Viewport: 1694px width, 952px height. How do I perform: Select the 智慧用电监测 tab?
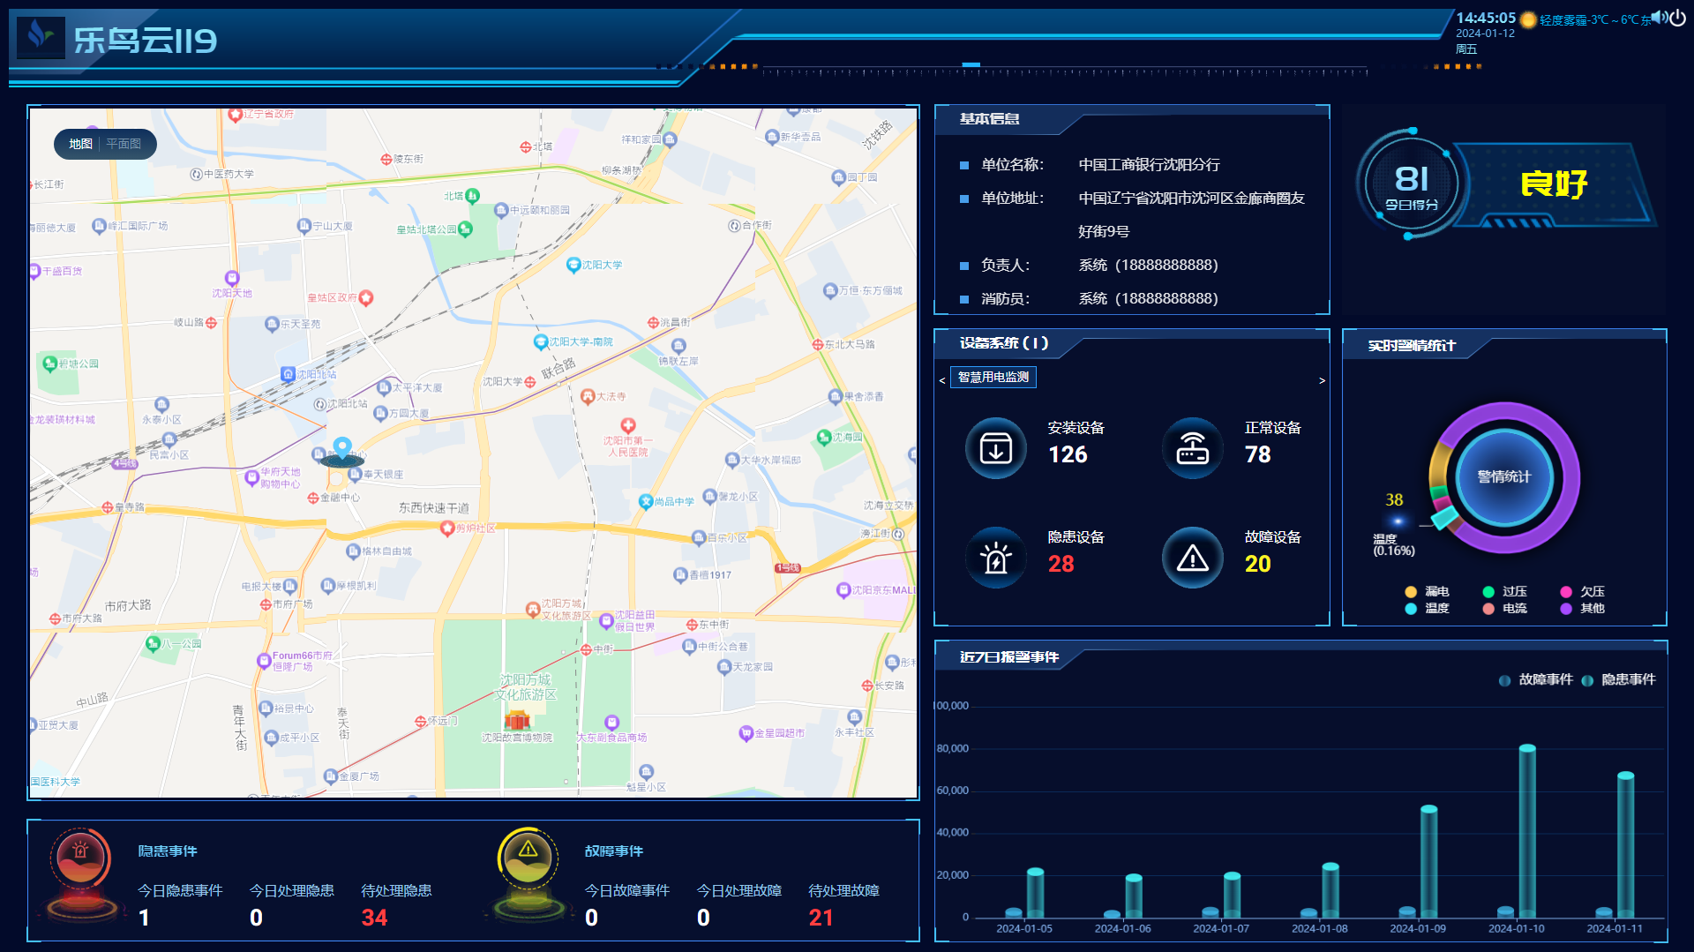coord(993,377)
